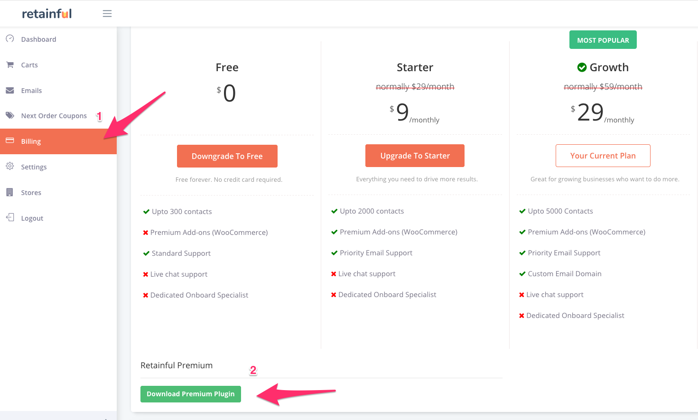
Task: Open Carts in the sidebar
Action: [x=58, y=65]
